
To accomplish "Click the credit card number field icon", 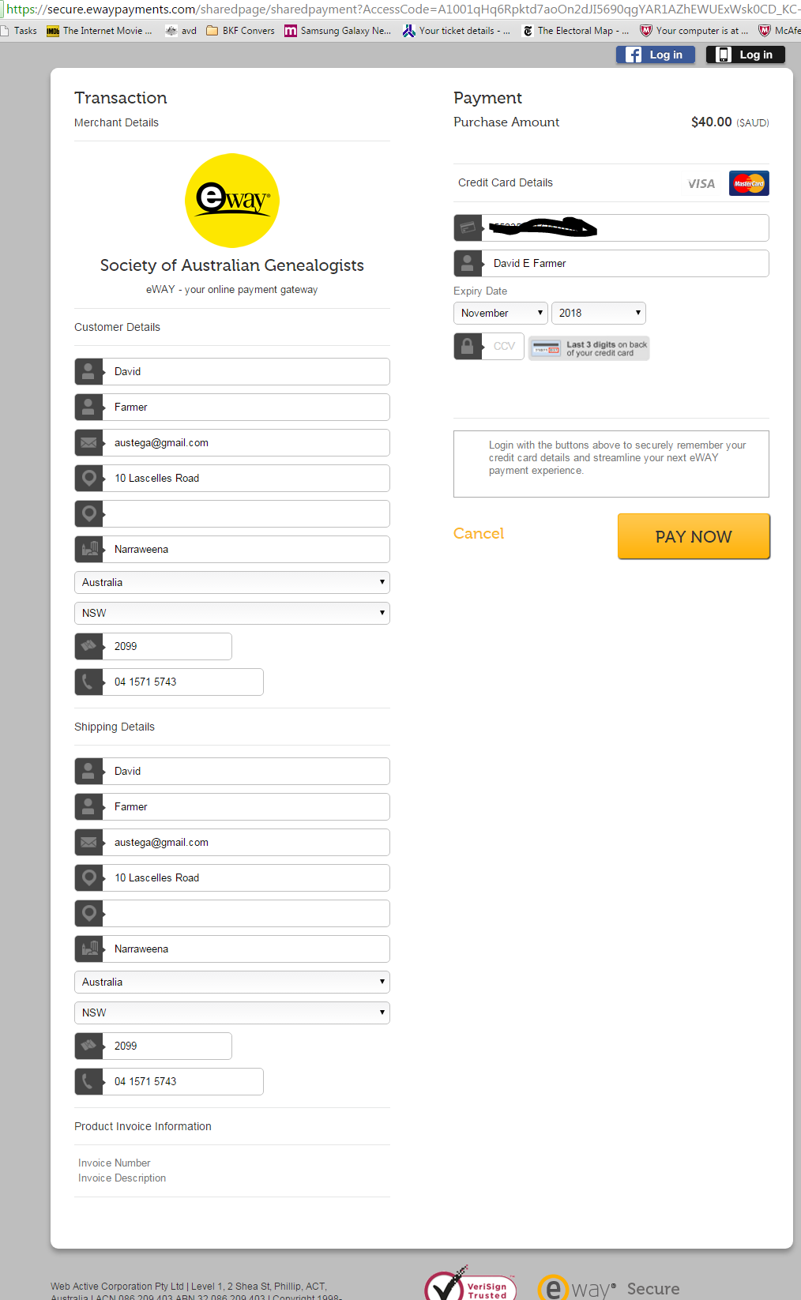I will [468, 228].
